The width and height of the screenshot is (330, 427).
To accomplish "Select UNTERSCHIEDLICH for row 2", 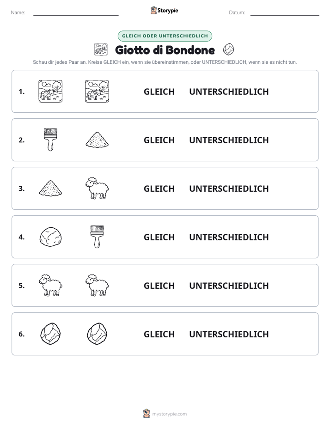I will tap(229, 140).
